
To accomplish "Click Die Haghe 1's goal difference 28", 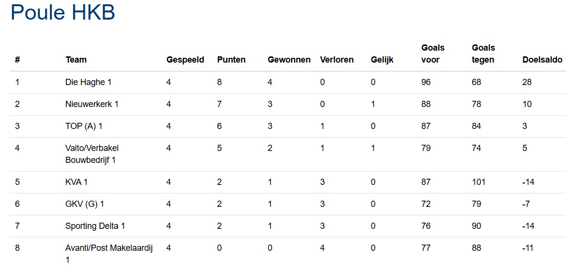I will pyautogui.click(x=527, y=82).
